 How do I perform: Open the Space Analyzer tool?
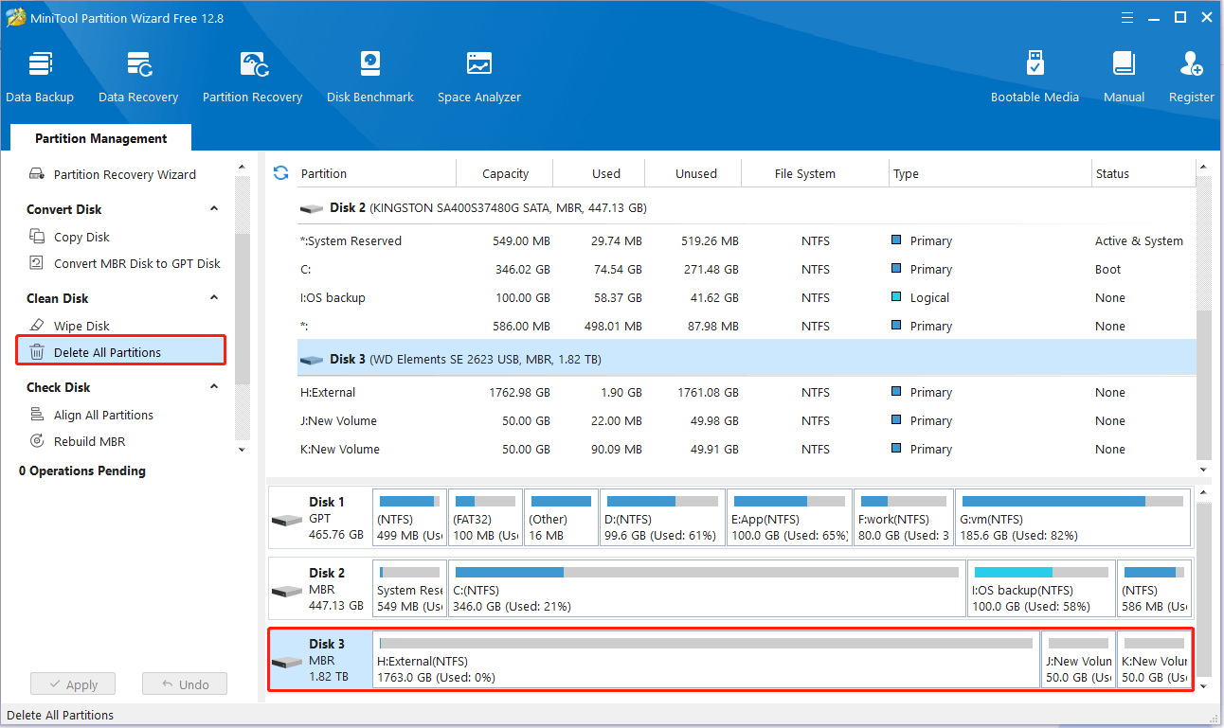click(x=479, y=77)
